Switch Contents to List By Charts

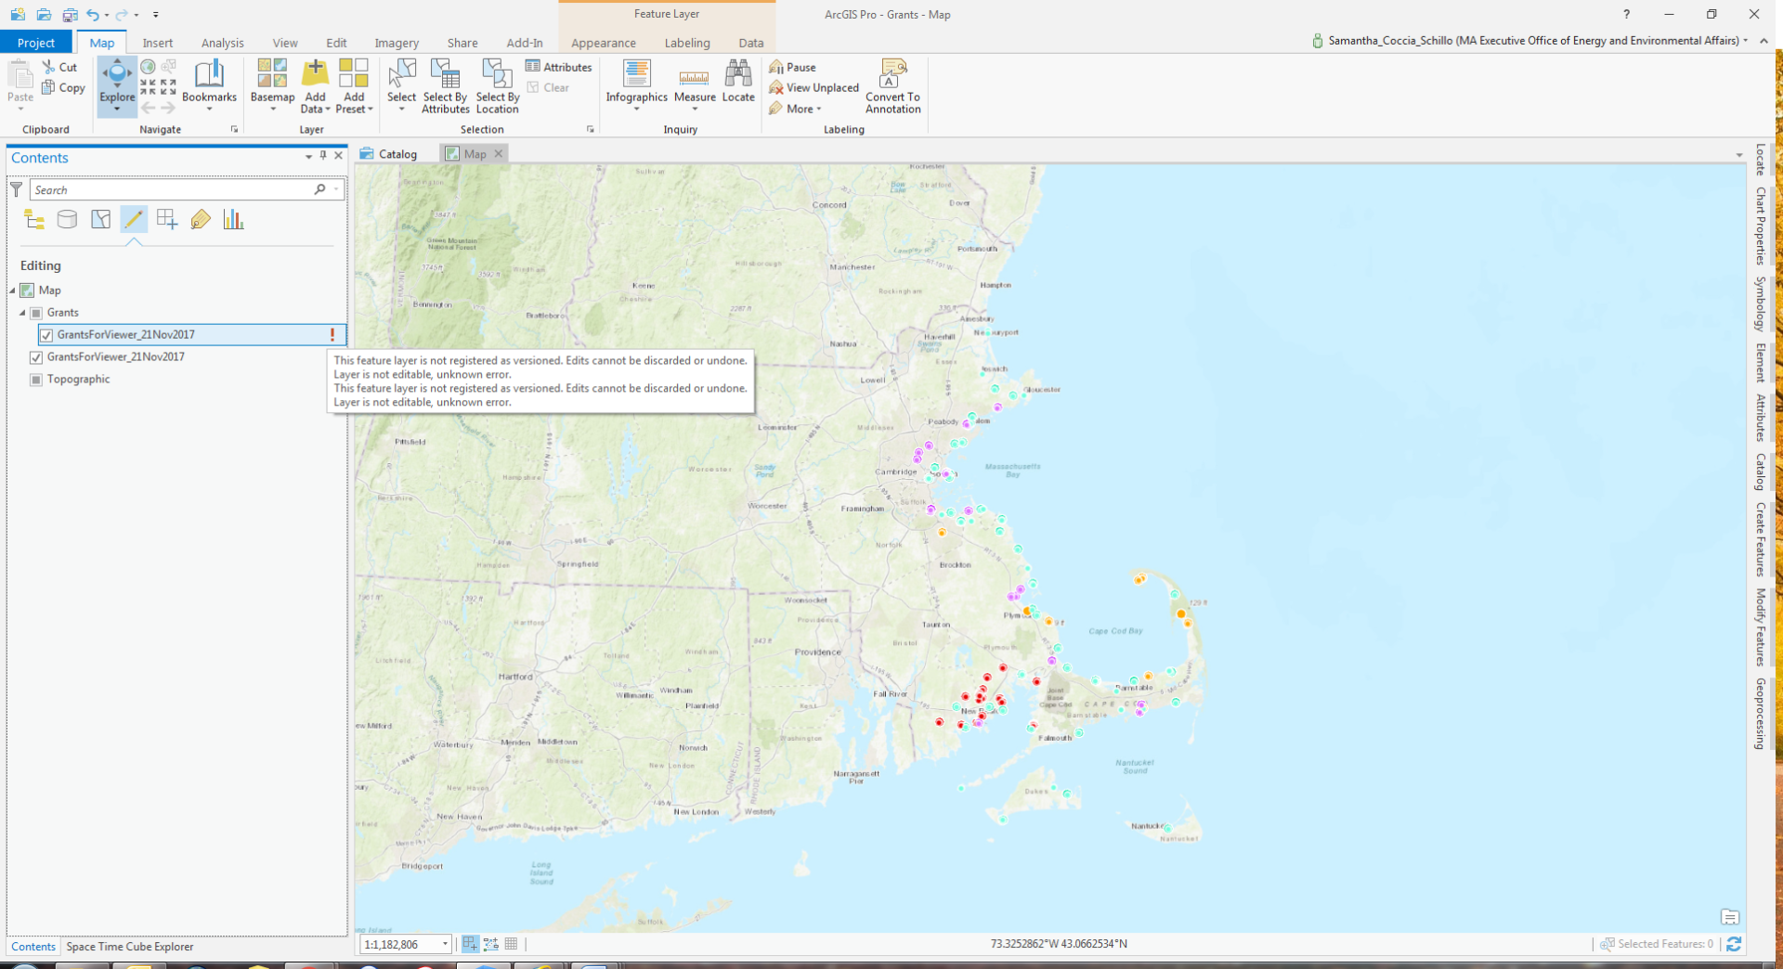tap(233, 219)
